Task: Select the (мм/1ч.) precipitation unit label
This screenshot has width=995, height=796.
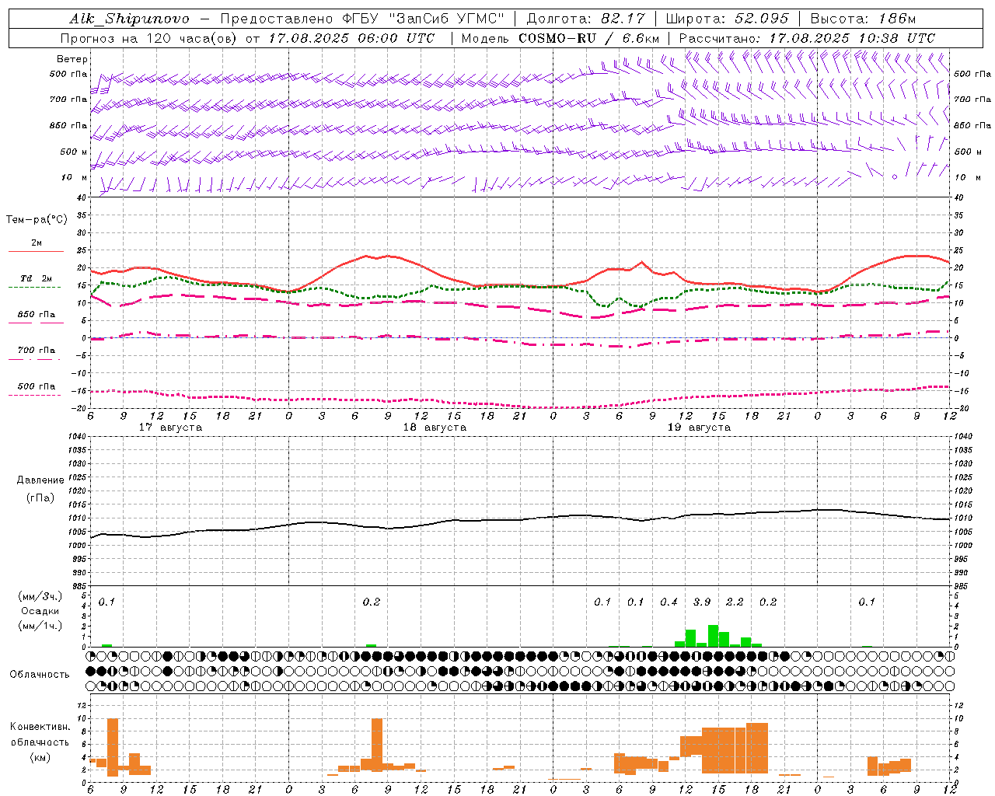Action: [40, 626]
